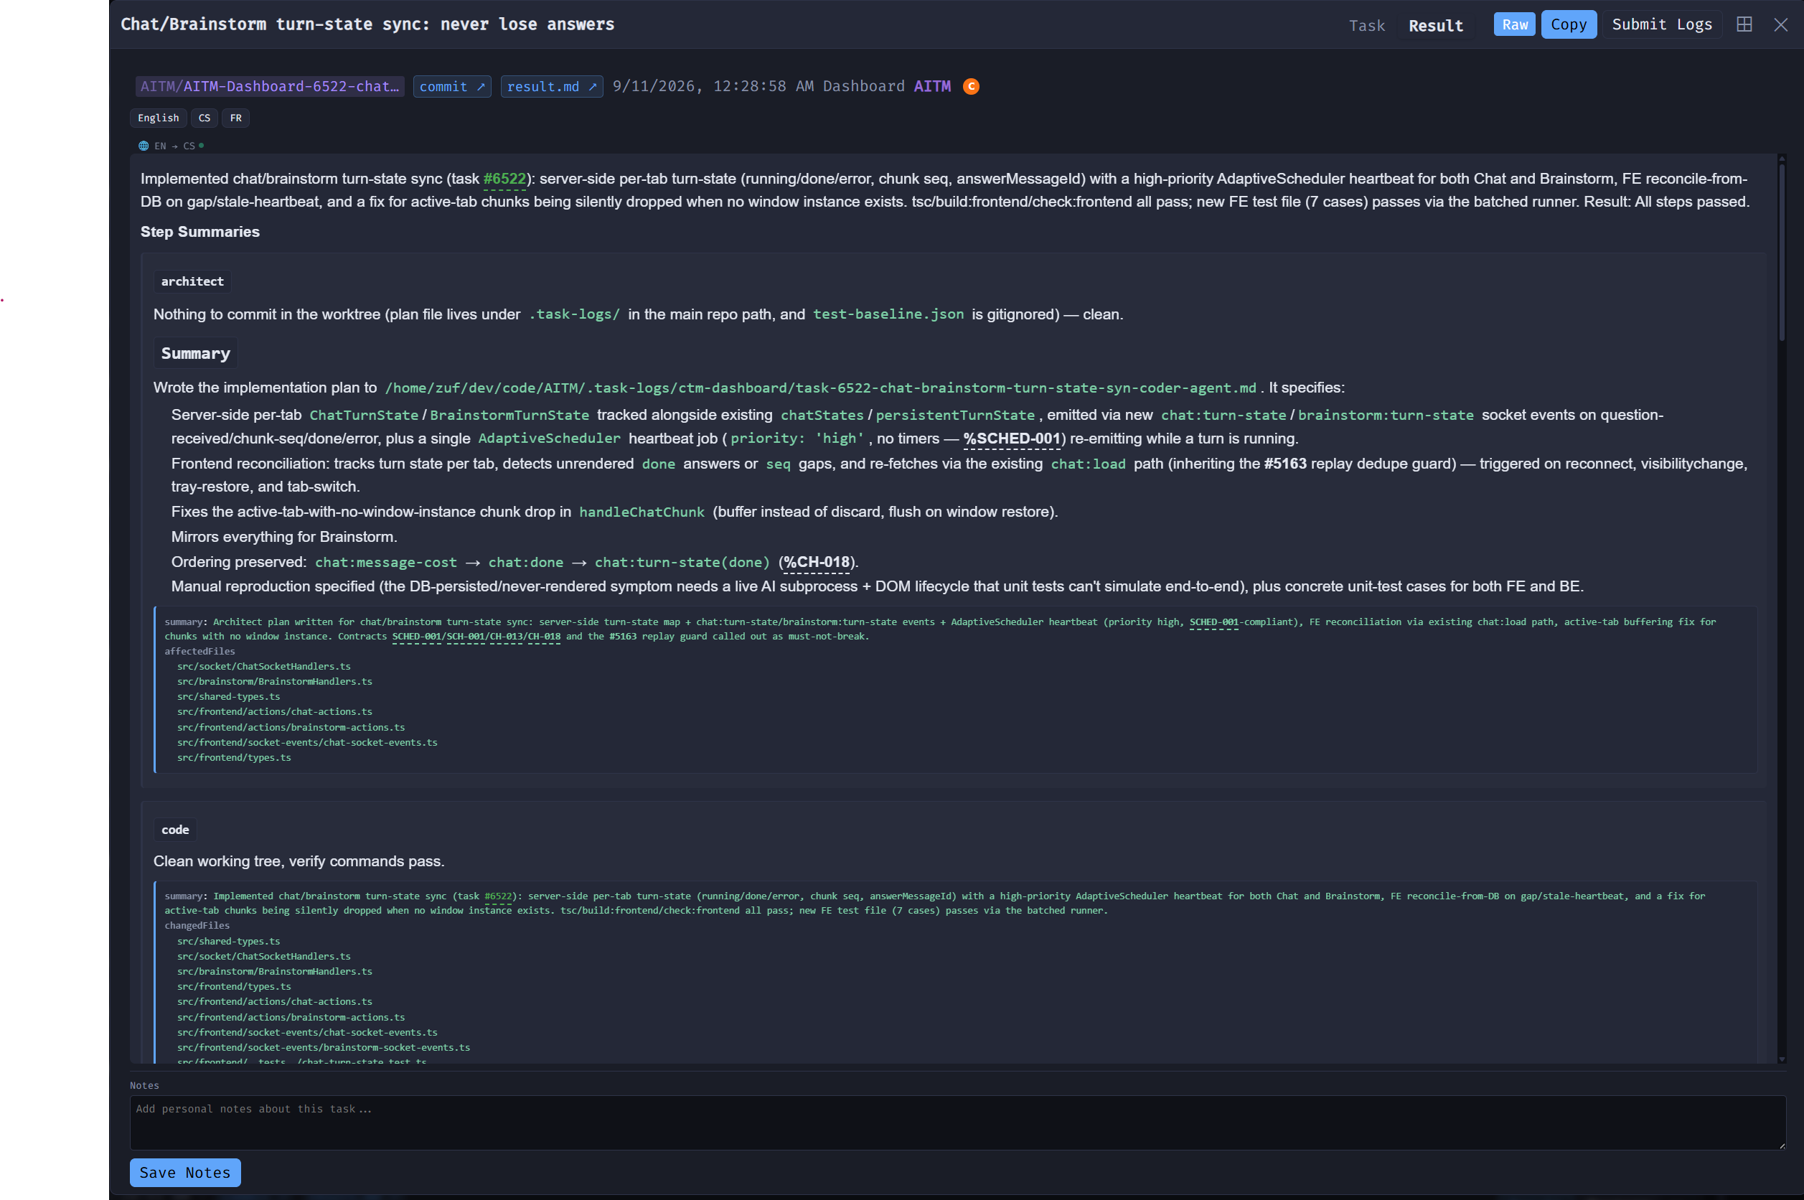
Task: Click the AITM-Dashboard-6522 branch tag
Action: point(270,86)
